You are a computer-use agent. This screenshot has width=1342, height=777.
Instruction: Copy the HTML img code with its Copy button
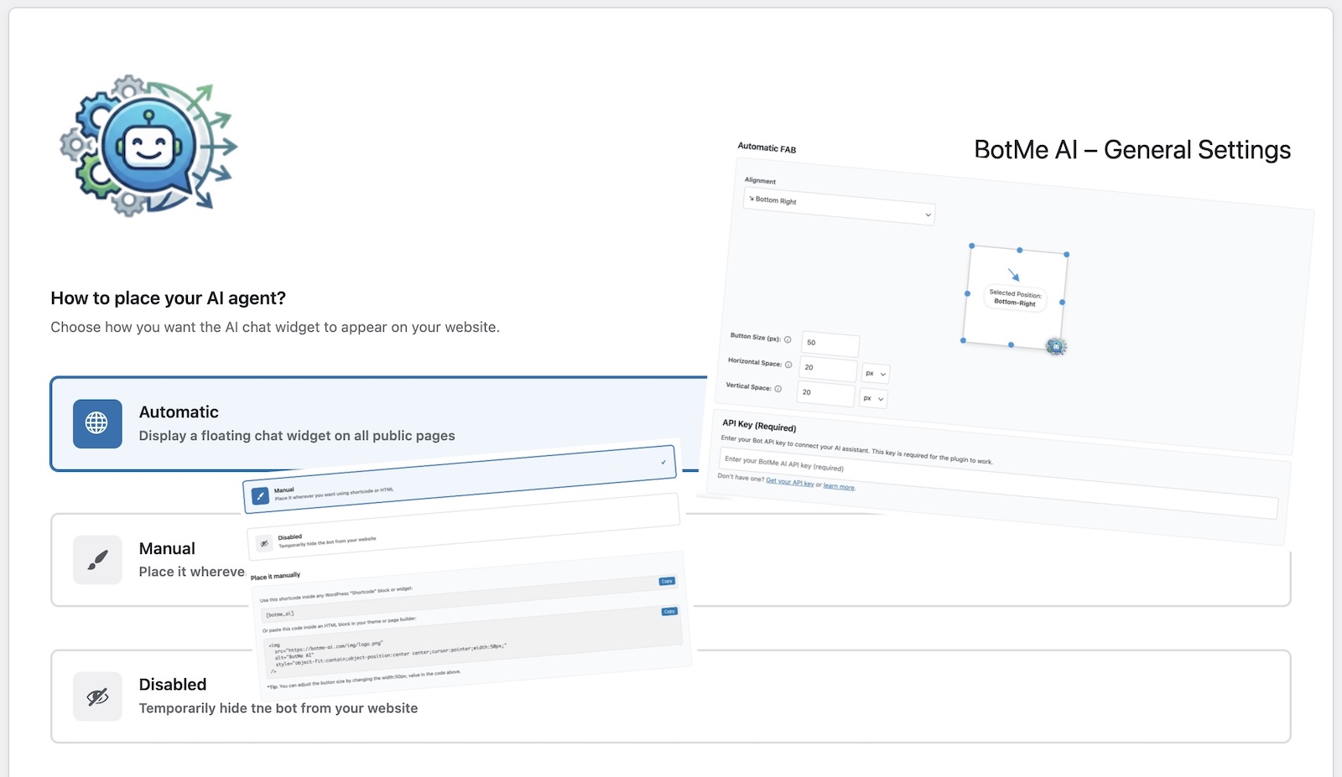[x=669, y=612]
